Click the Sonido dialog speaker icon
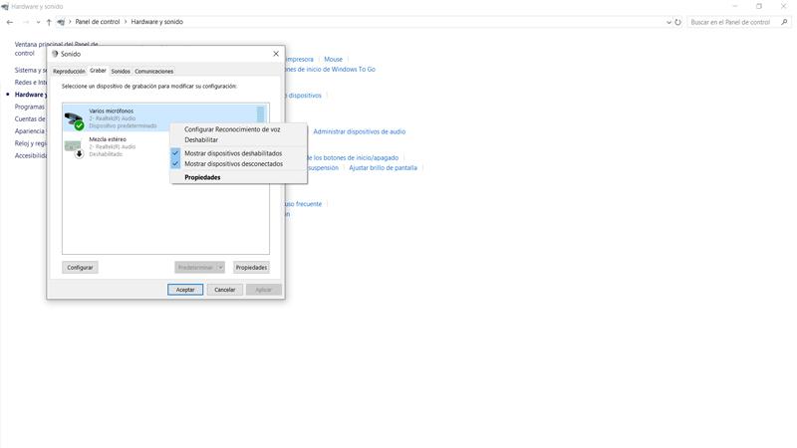Screen dimensions: 797x448 (55, 54)
